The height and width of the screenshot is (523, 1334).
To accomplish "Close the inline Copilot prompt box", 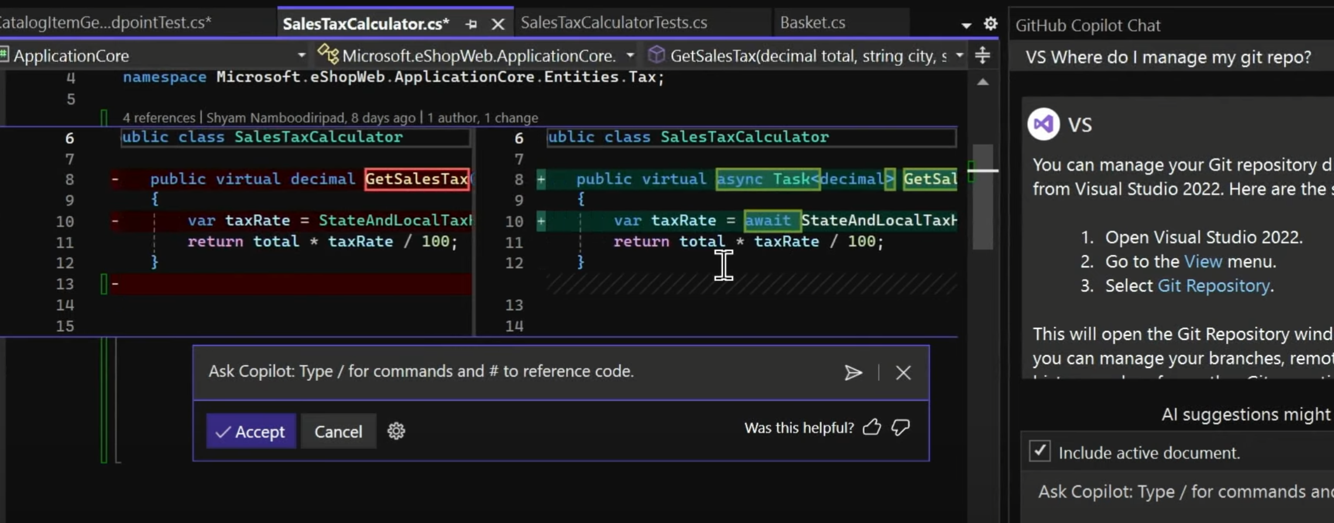I will (903, 373).
